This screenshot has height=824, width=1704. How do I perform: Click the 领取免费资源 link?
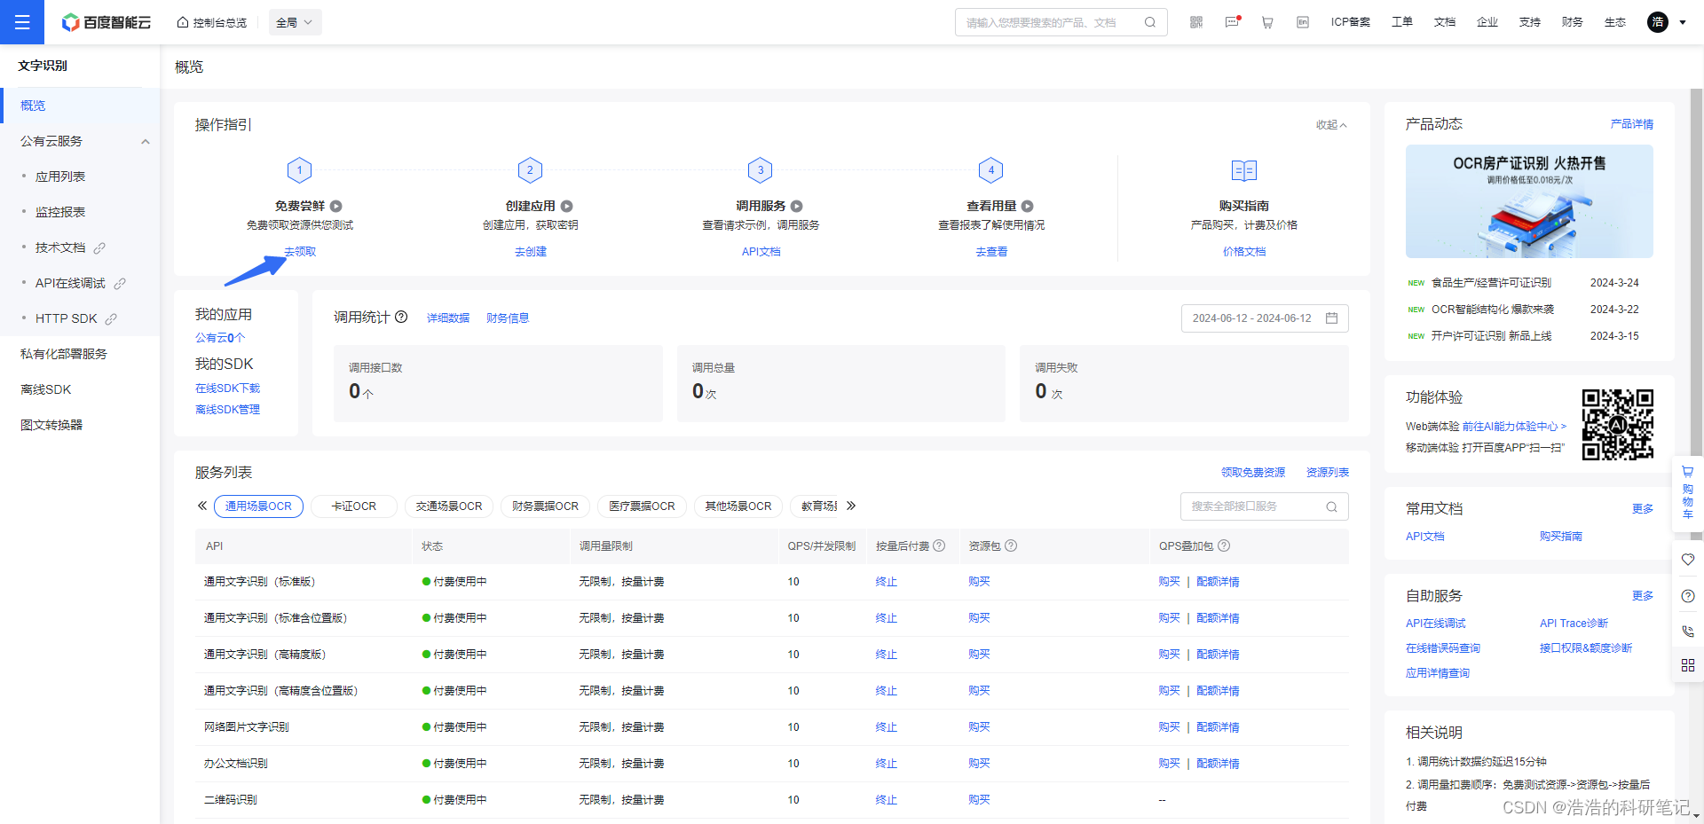(x=1252, y=473)
